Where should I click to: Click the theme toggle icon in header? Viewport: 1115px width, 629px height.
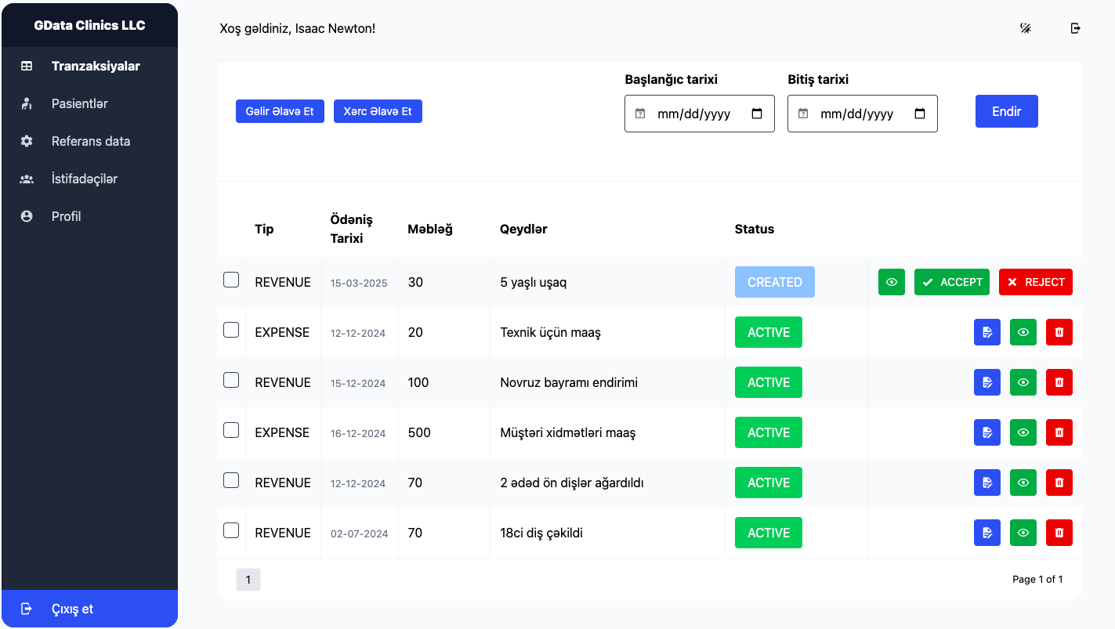[x=1025, y=28]
